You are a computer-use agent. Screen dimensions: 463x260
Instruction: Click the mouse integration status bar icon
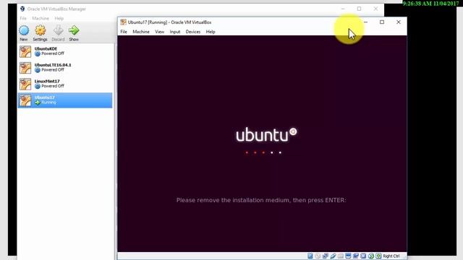371,256
